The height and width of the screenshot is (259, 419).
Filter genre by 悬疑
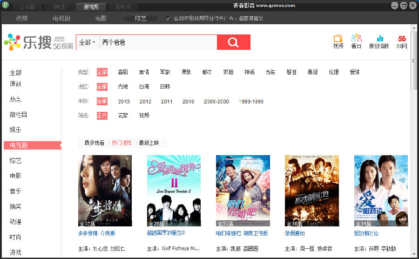pos(313,72)
